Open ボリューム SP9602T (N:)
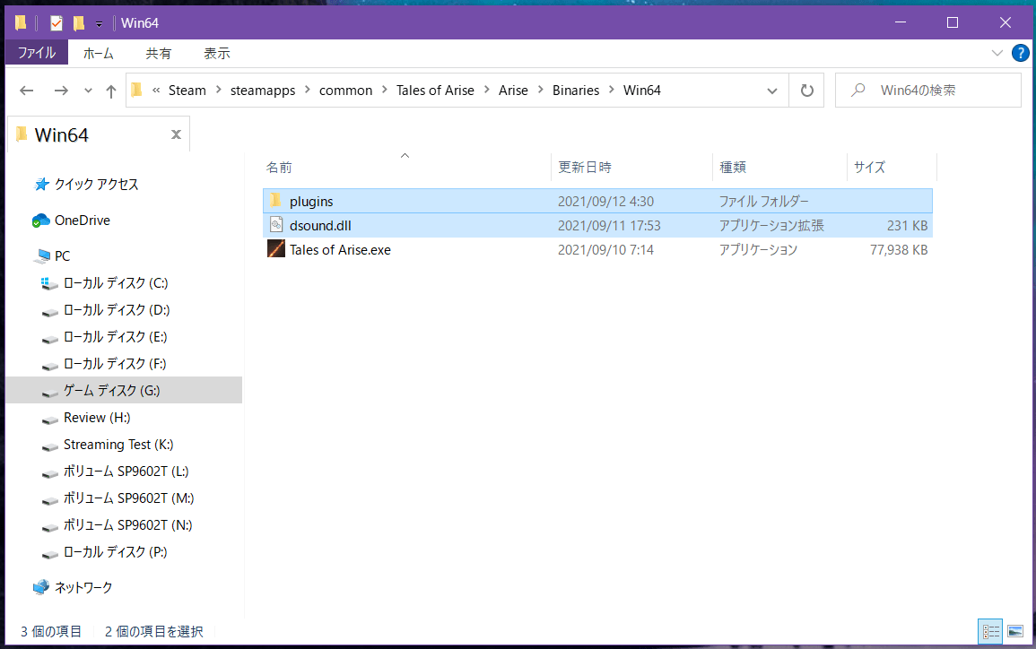Image resolution: width=1036 pixels, height=649 pixels. pyautogui.click(x=127, y=525)
